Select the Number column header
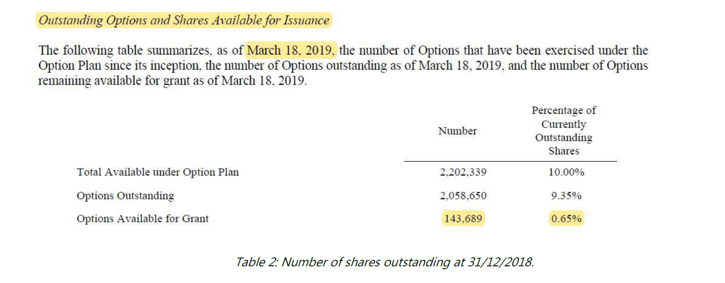The width and height of the screenshot is (725, 283). coord(457,131)
